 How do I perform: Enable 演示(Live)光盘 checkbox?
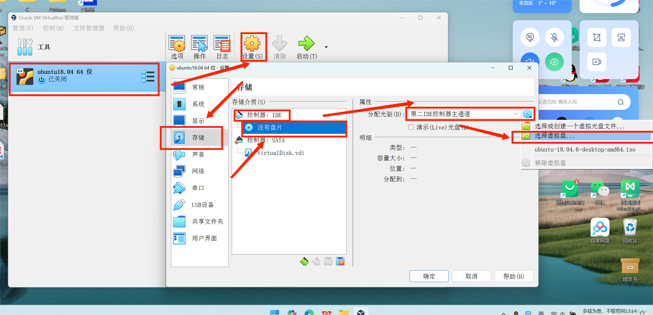411,127
